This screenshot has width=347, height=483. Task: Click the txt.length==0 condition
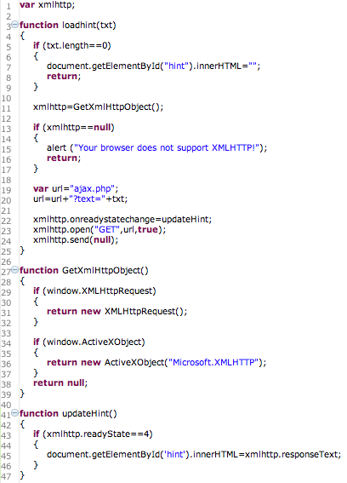coord(77,46)
